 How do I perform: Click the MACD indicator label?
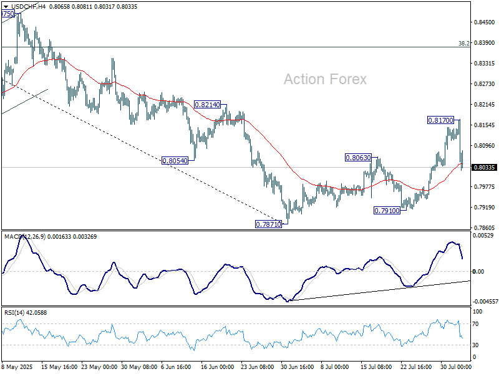[x=15, y=237]
